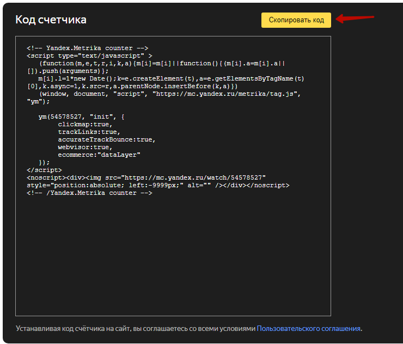Screen dimensions: 403x344
Task: Click the noscript line with the watch URL
Action: 146,177
